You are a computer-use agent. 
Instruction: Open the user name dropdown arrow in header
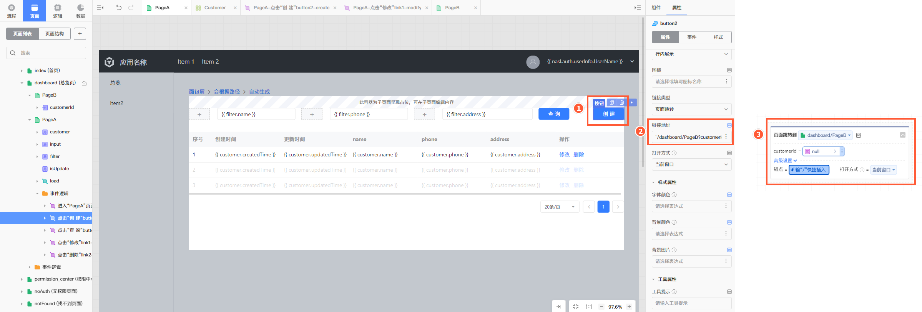(632, 61)
